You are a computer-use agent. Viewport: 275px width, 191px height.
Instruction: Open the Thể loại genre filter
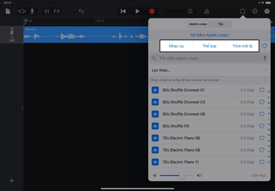pos(209,46)
